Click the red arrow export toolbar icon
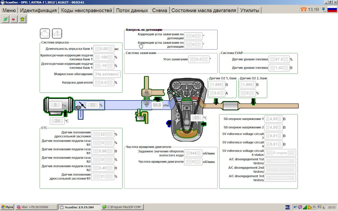338x211 pixels. 14,19
